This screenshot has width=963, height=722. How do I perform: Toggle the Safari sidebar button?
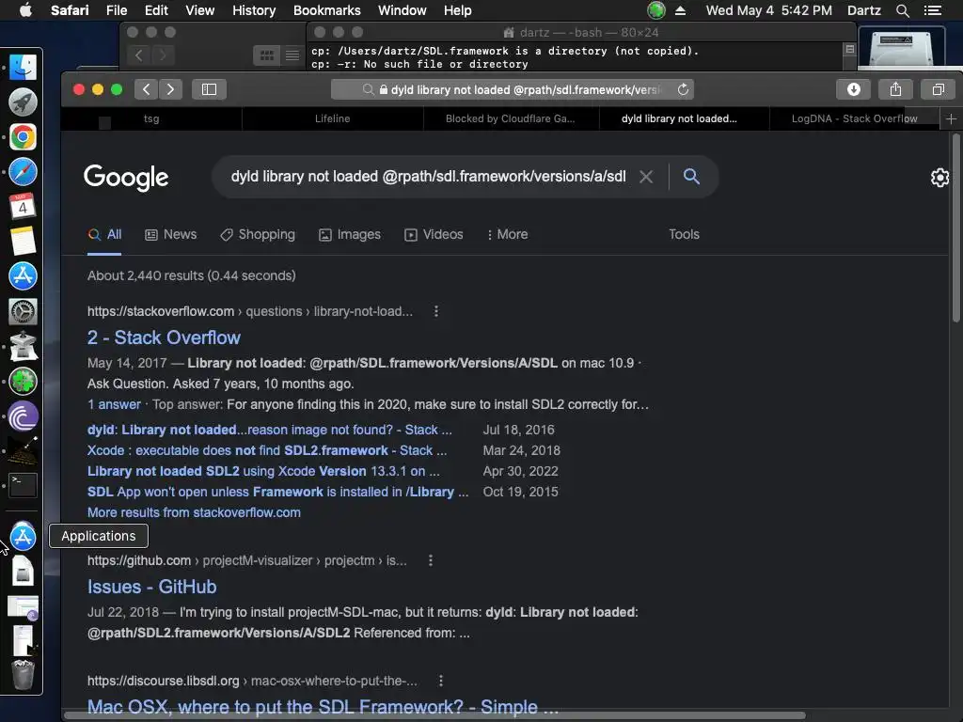point(210,89)
